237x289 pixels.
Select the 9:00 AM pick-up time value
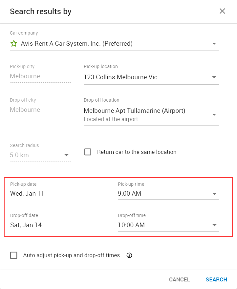130,194
